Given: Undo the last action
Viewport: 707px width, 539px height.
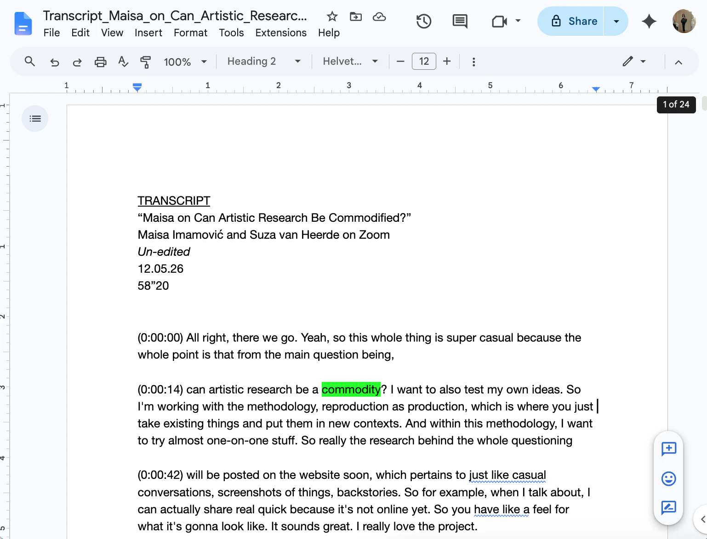Looking at the screenshot, I should 54,62.
